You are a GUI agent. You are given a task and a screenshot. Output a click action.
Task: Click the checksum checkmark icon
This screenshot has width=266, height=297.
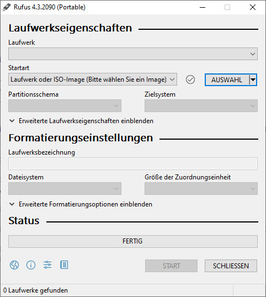tap(190, 79)
